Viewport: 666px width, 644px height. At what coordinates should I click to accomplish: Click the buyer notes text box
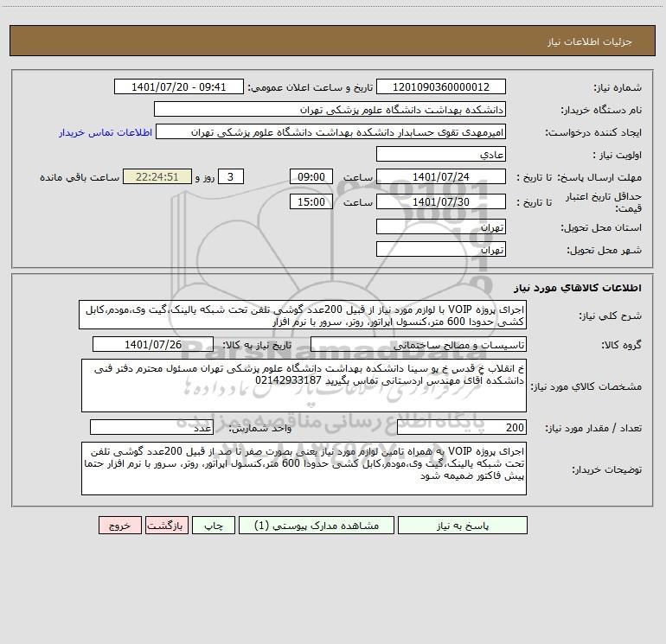(304, 469)
